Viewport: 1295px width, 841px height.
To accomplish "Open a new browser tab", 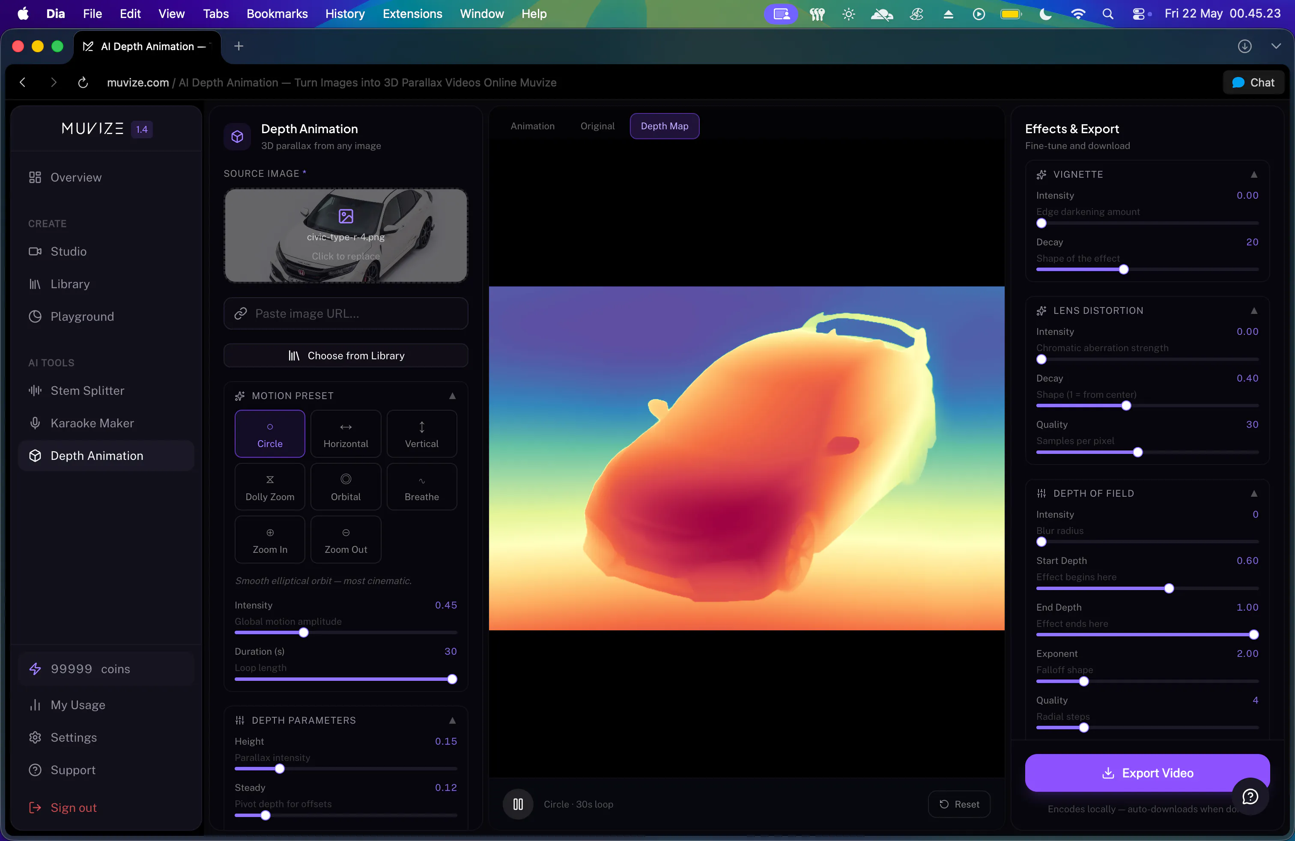I will pyautogui.click(x=239, y=46).
